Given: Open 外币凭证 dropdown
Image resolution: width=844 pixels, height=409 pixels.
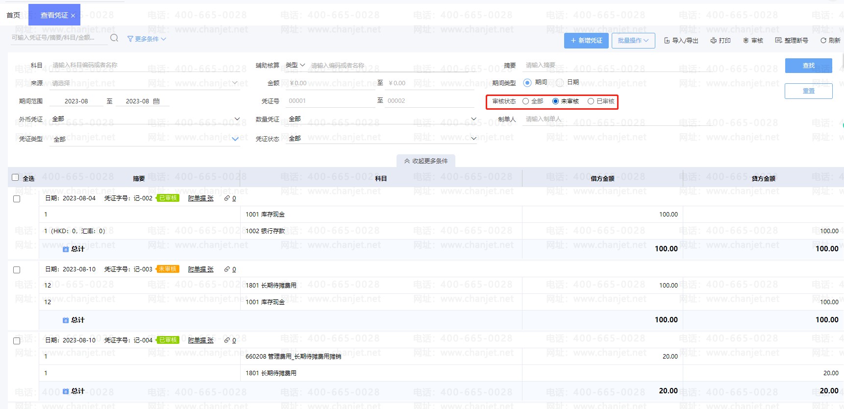Looking at the screenshot, I should tap(145, 119).
